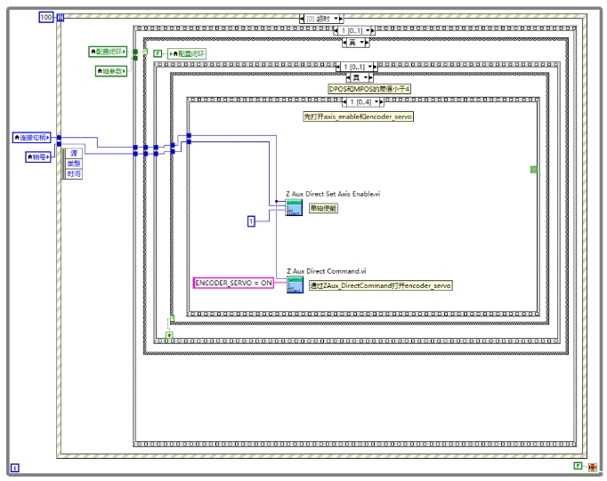Viewport: 607px width, 481px height.
Task: Click the 通过ZAux_DirectCommand打开encoder_servo comment label
Action: [x=381, y=285]
